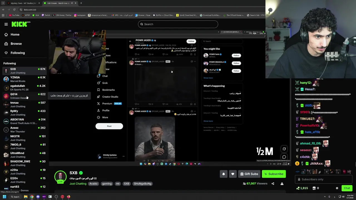This screenshot has width=356, height=200.
Task: Open a new browser tab
Action: coord(81,3)
